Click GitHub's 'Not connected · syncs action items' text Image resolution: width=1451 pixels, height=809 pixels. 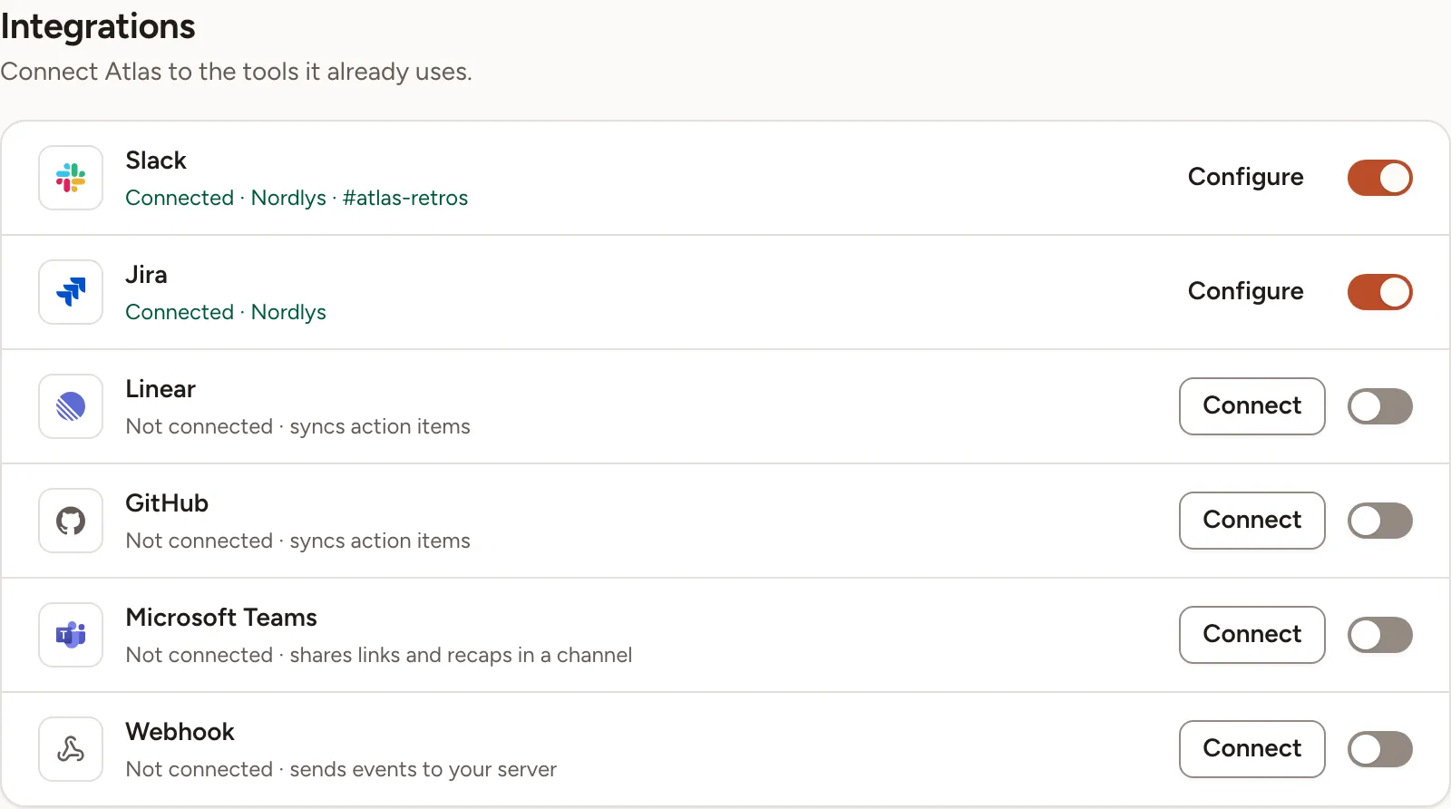tap(298, 541)
